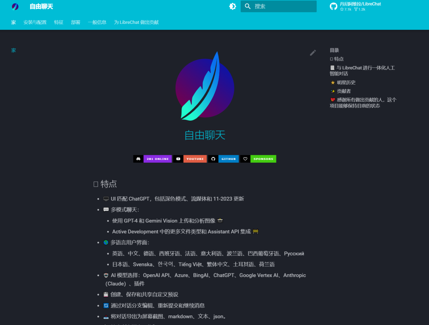Open the GITHUB badge
The width and height of the screenshot is (429, 325).
pos(228,159)
